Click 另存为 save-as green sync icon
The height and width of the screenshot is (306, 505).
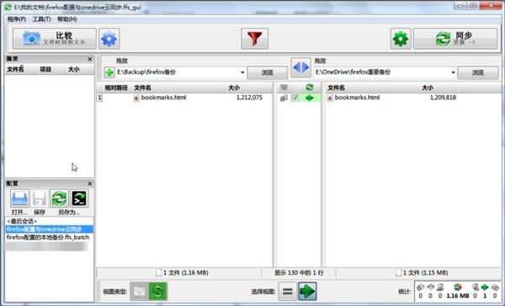[59, 198]
